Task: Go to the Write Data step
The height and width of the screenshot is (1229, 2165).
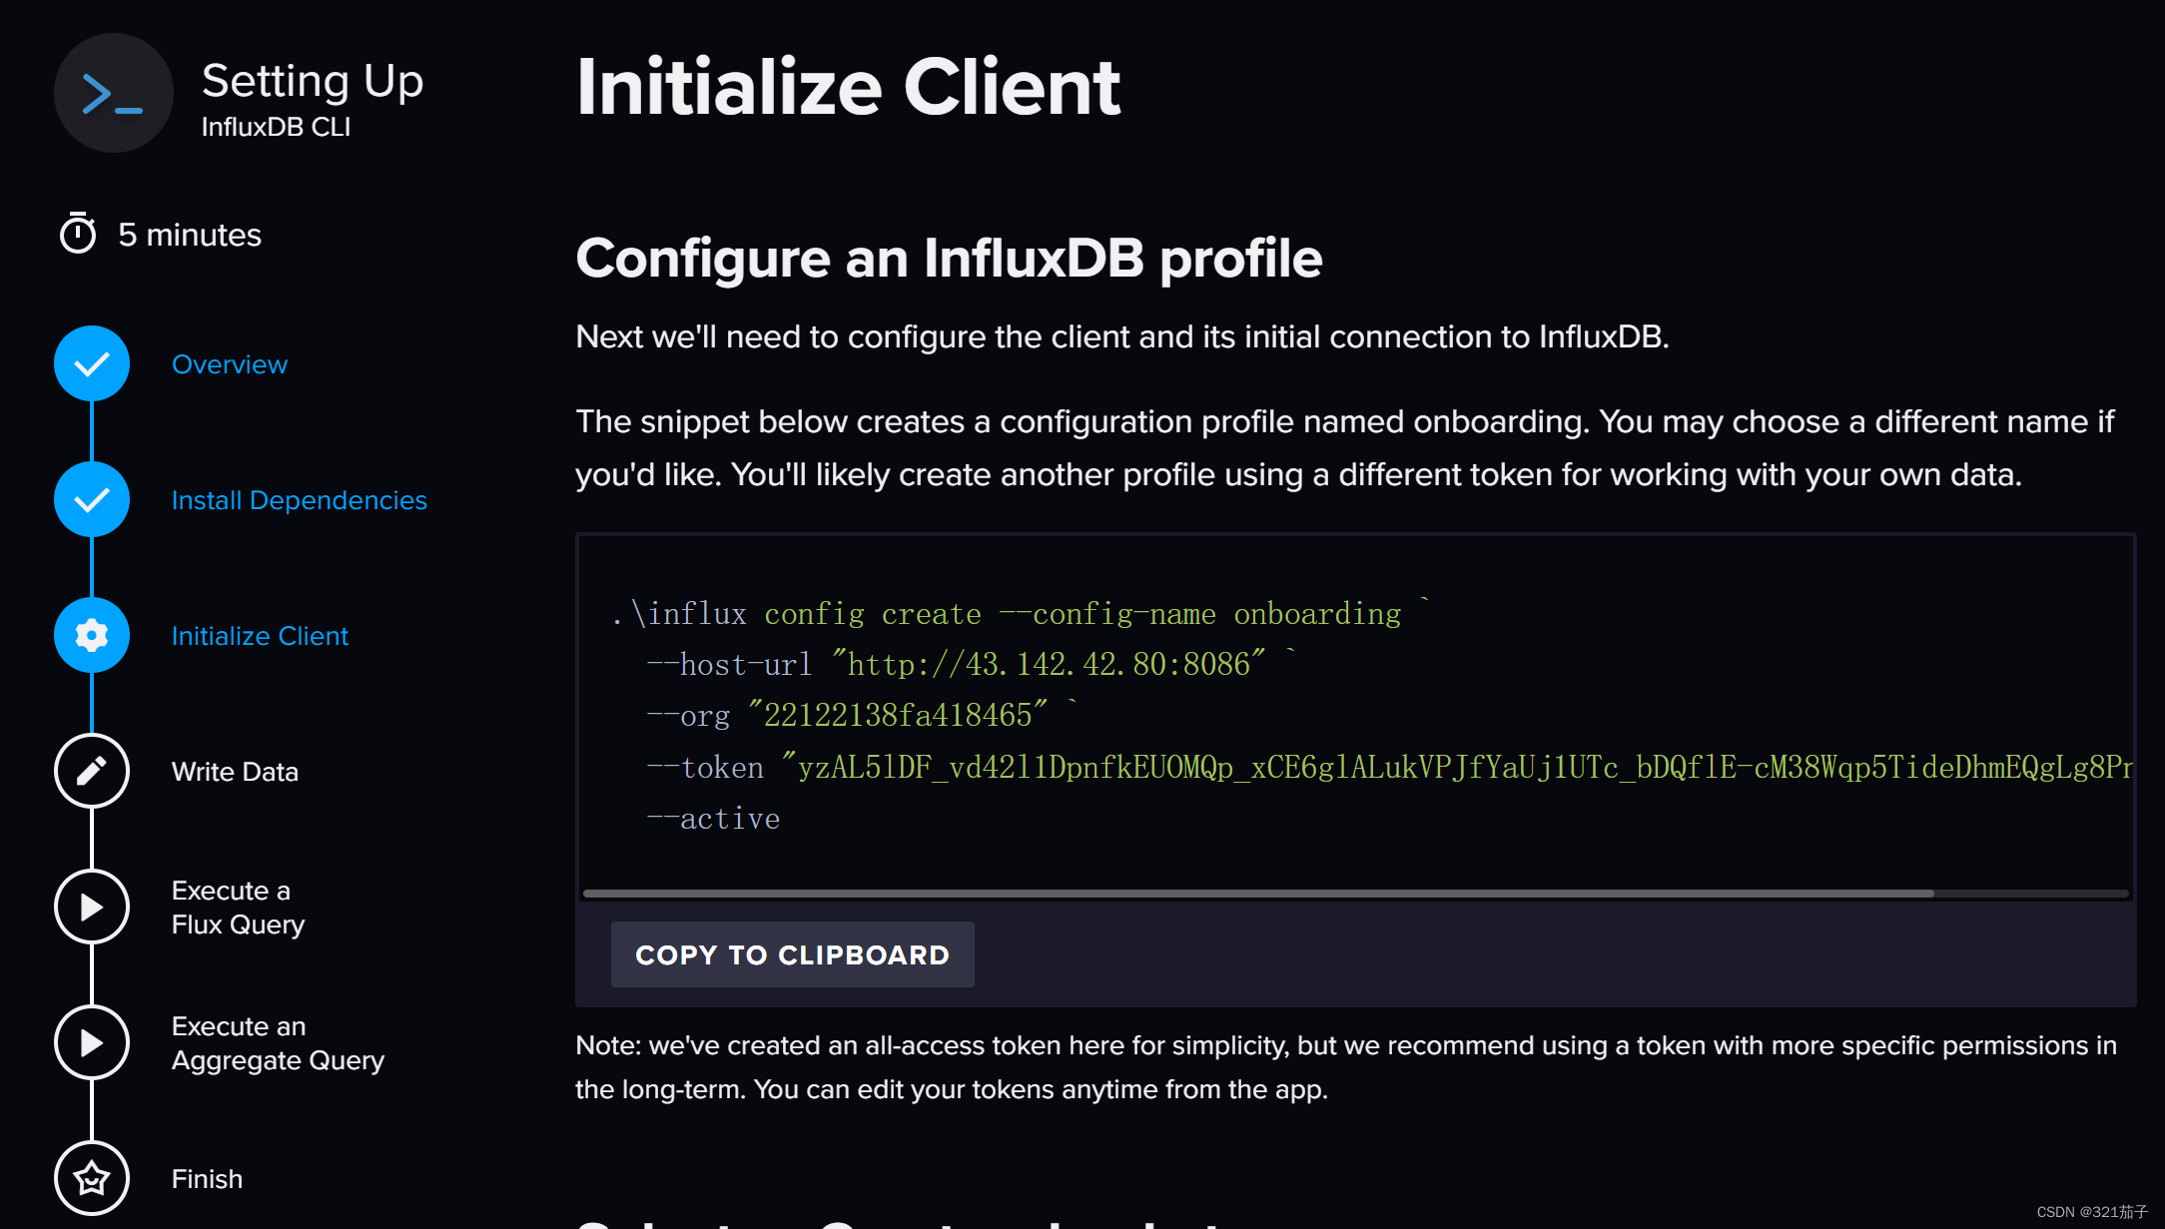Action: [x=235, y=771]
